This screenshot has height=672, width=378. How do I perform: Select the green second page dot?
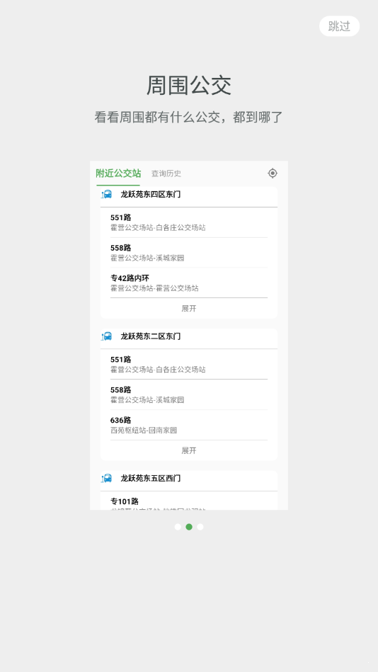[189, 527]
